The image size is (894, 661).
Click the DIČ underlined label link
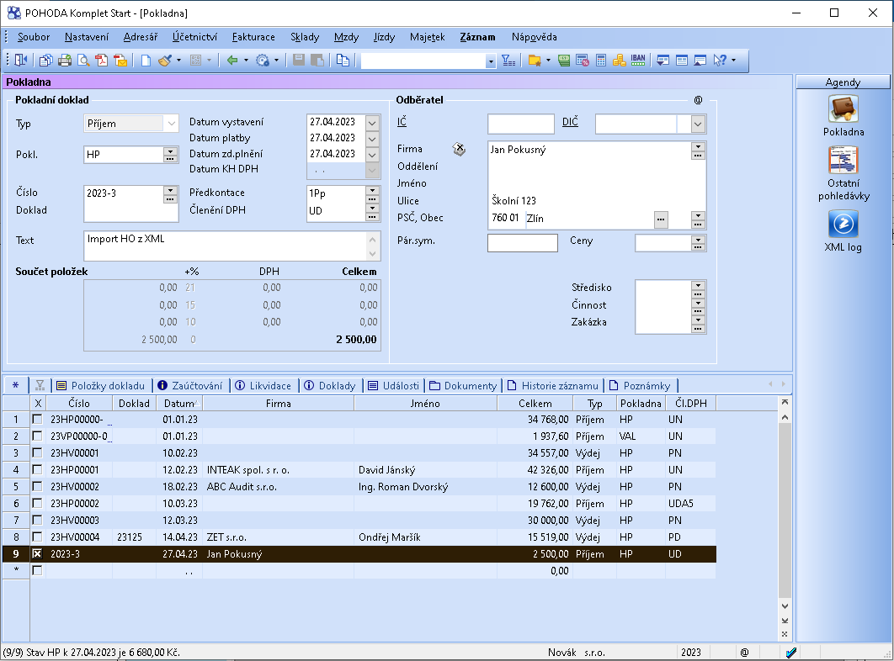570,121
